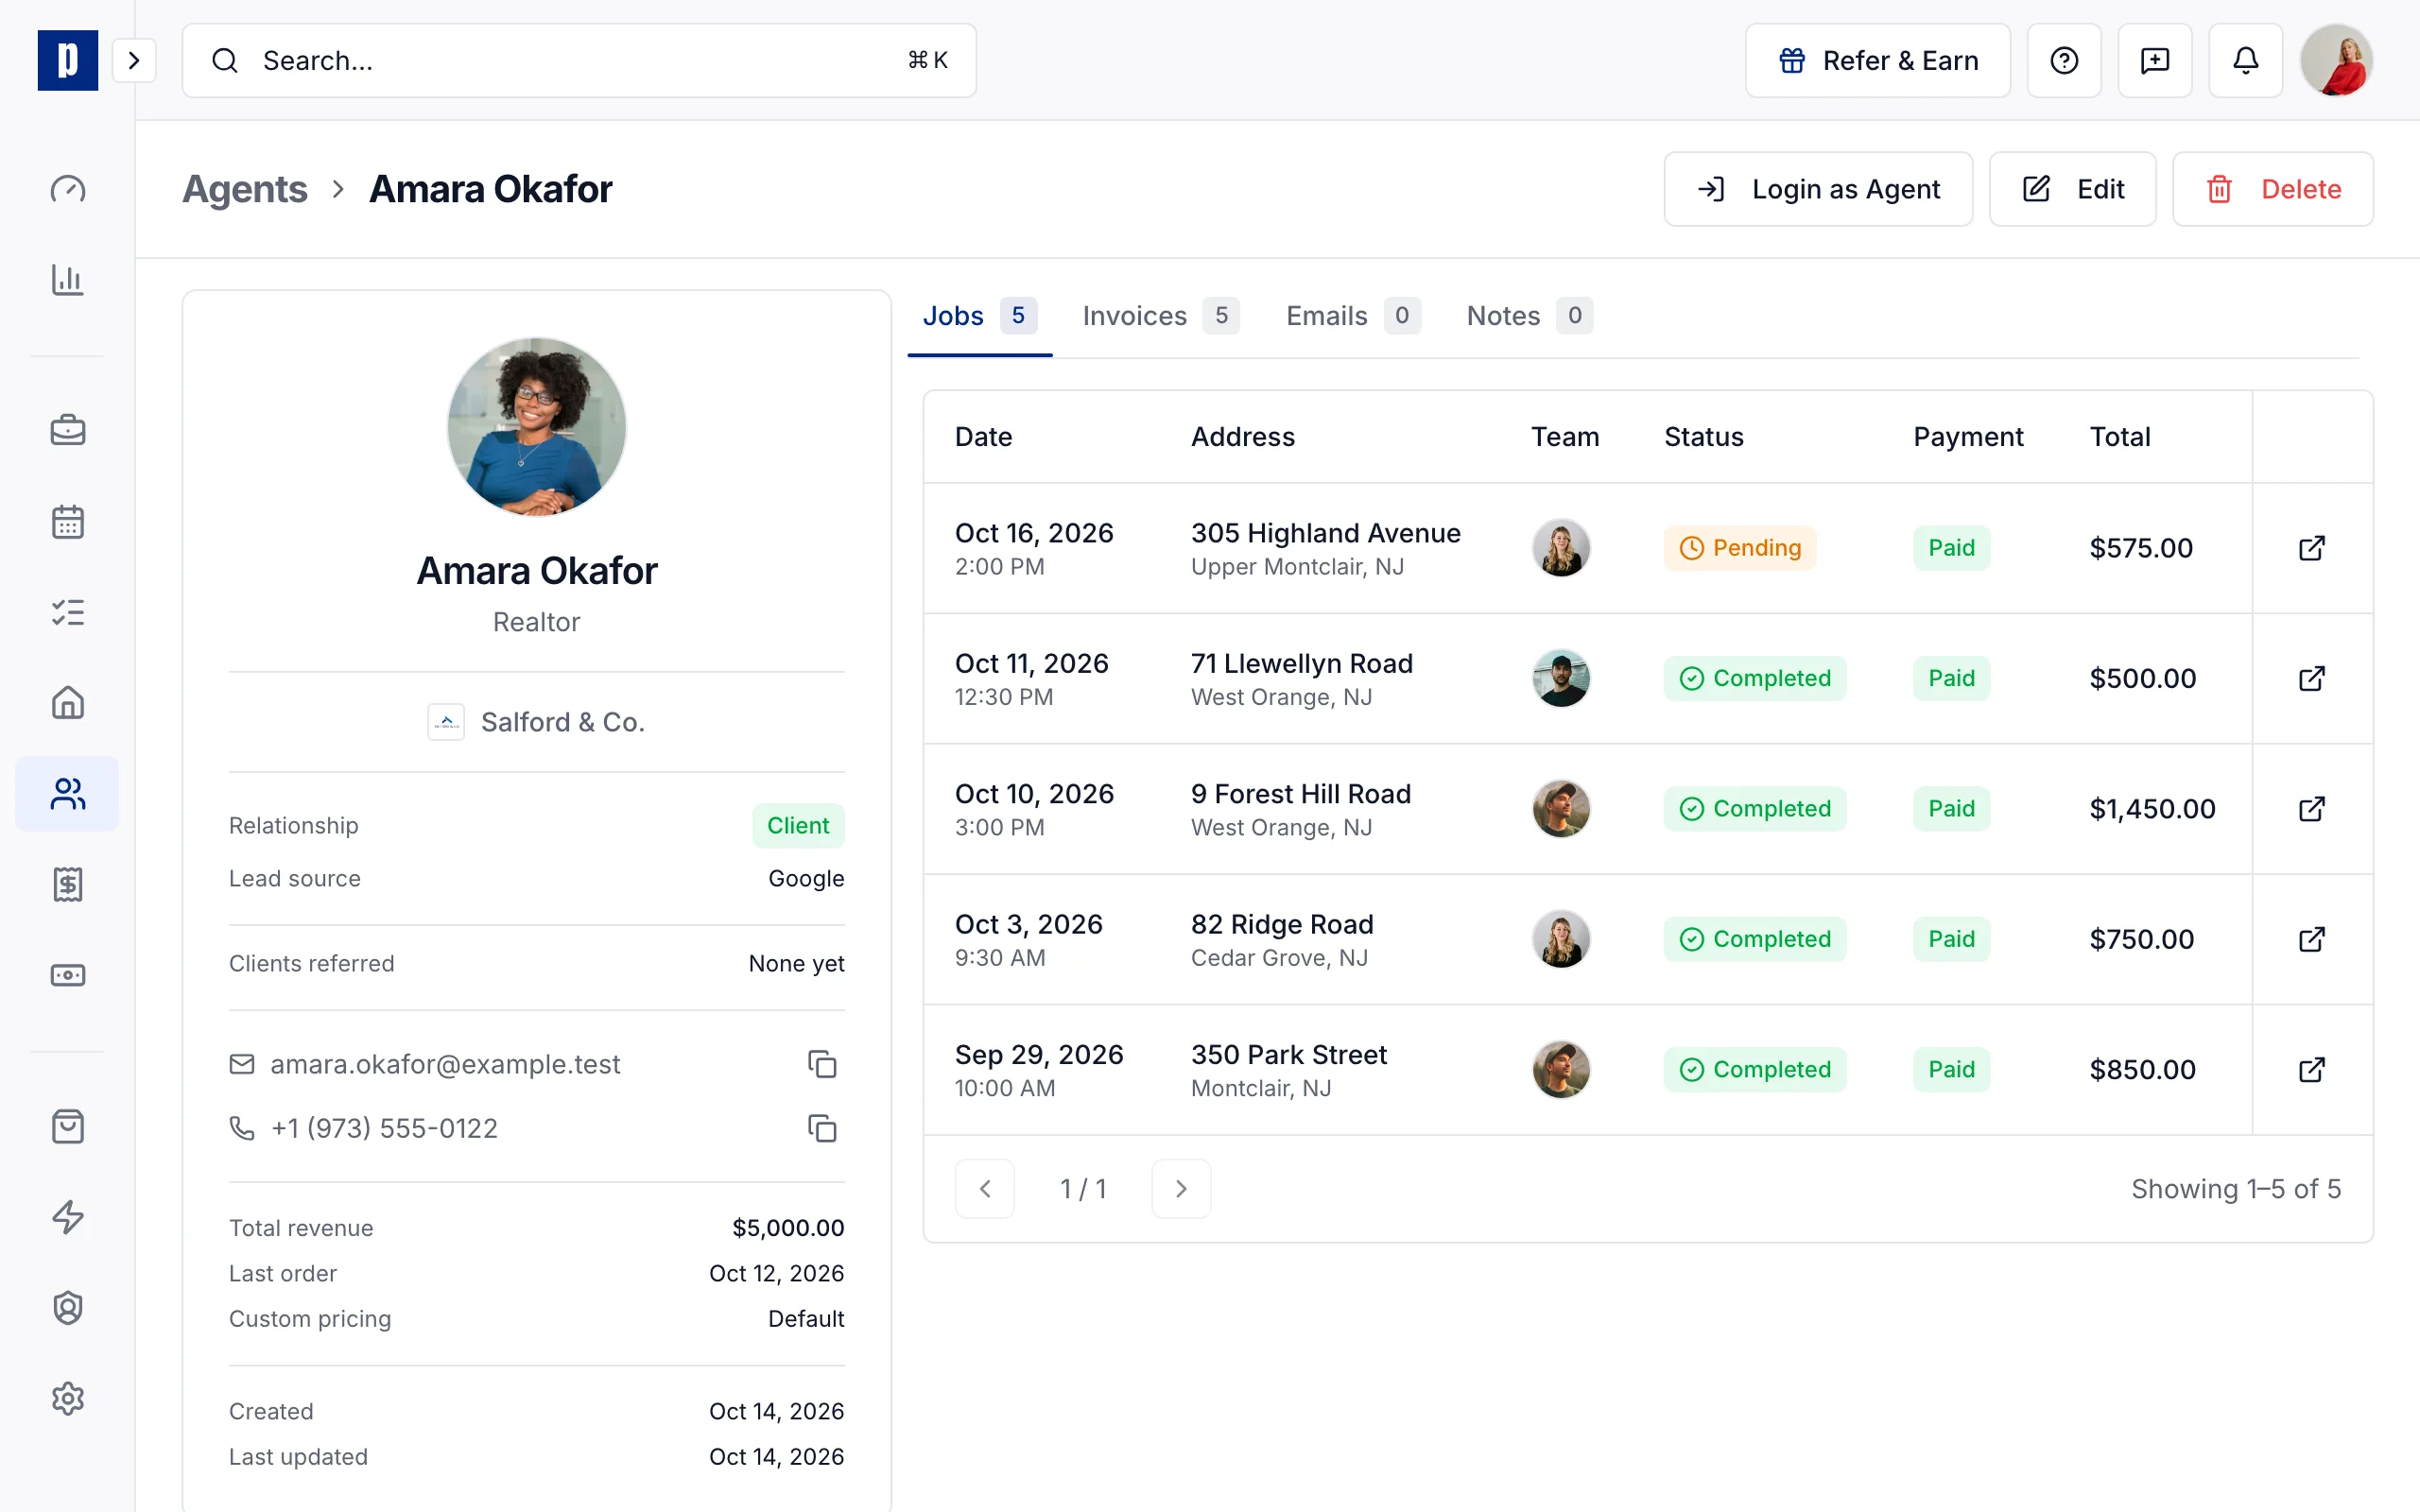Switch to the Invoices tab
The height and width of the screenshot is (1512, 2420).
coord(1160,316)
